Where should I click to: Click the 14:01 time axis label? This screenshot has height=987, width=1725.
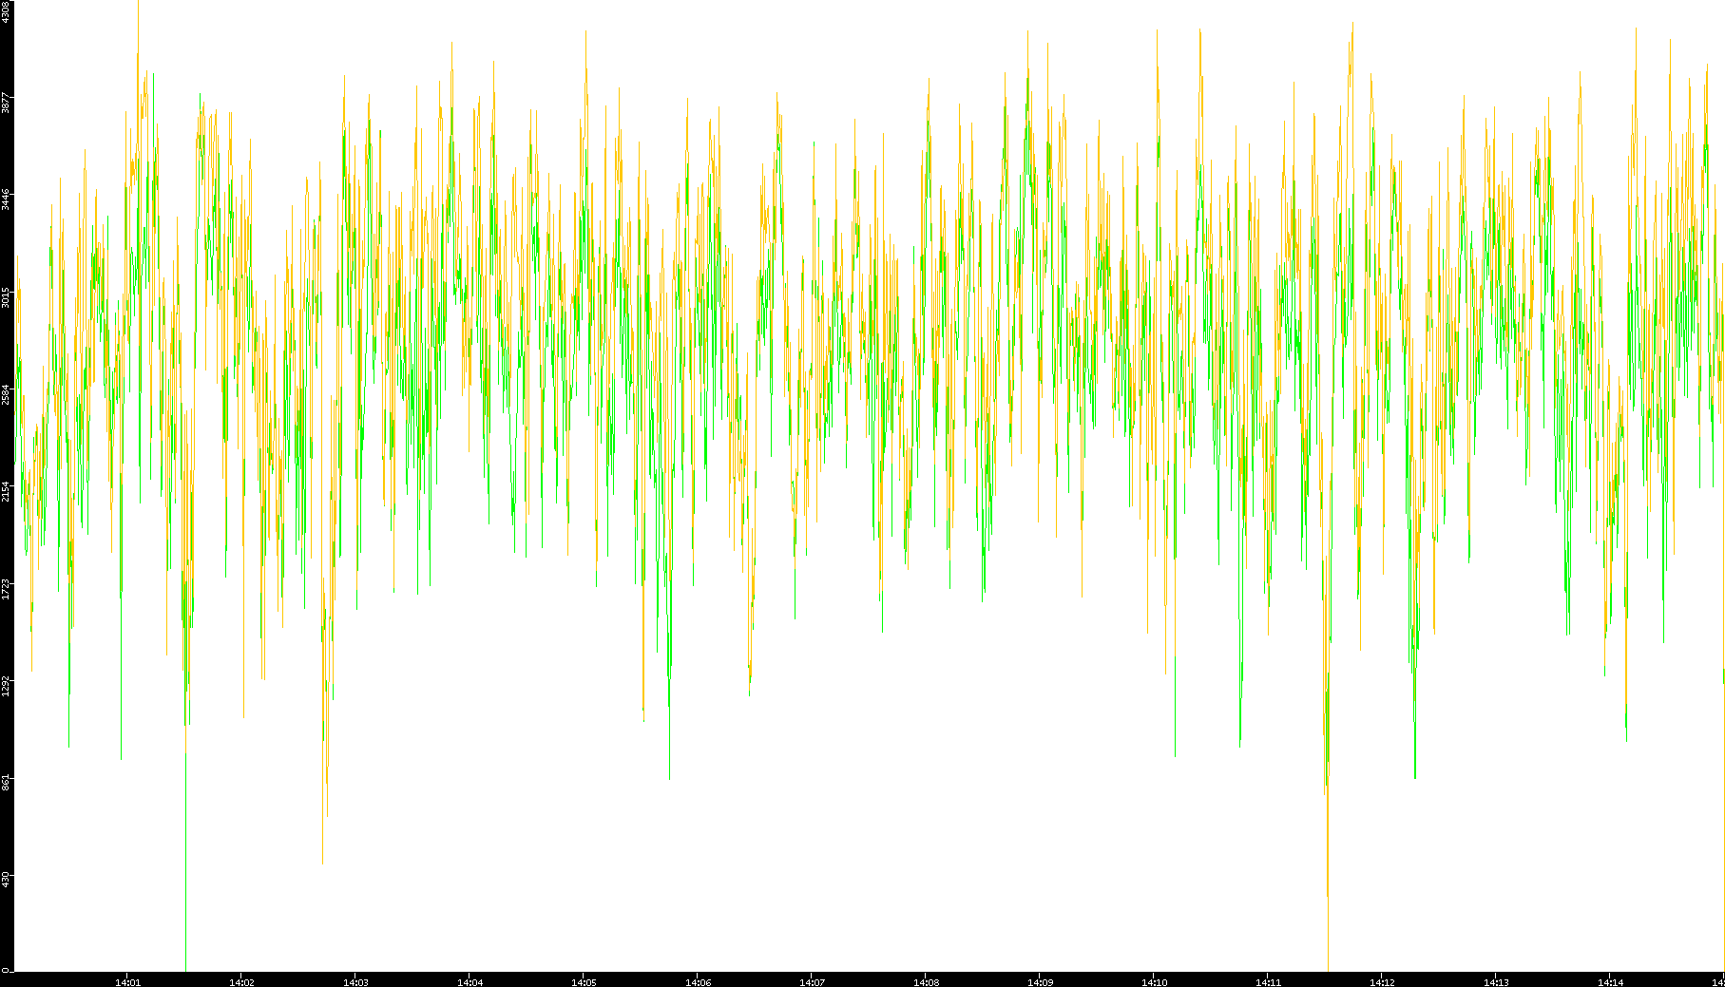click(127, 981)
